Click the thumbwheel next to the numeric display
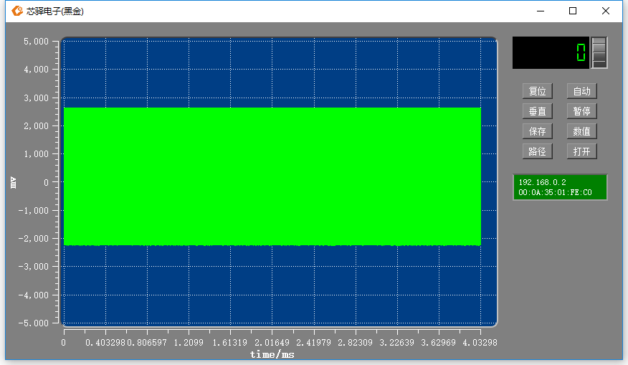 (599, 52)
